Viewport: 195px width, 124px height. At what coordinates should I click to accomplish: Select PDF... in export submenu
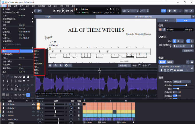tap(37, 66)
